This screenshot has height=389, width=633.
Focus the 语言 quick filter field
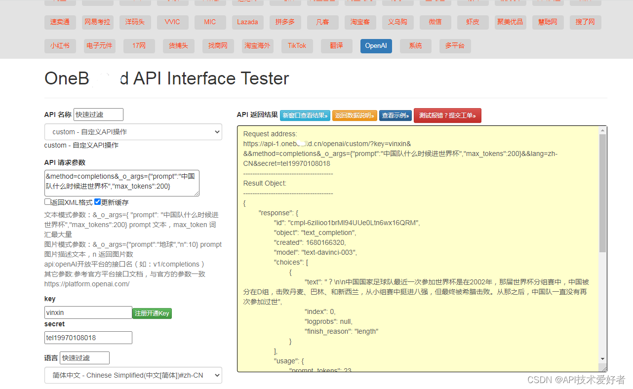tap(84, 358)
